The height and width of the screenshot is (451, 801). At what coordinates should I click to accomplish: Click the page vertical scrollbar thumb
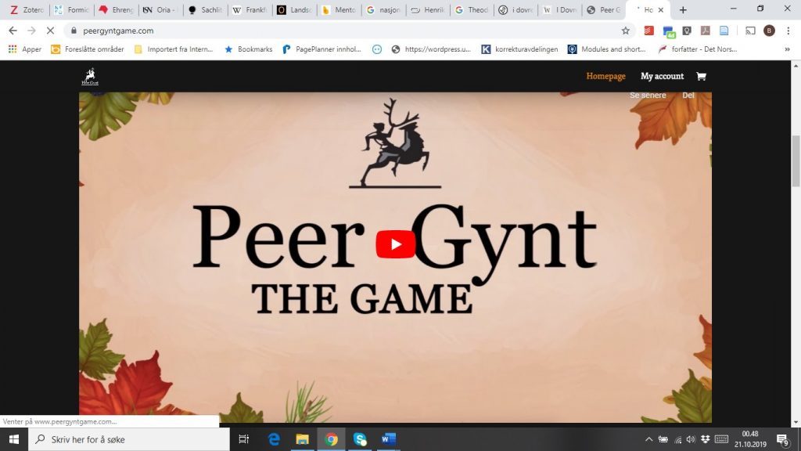coord(796,161)
